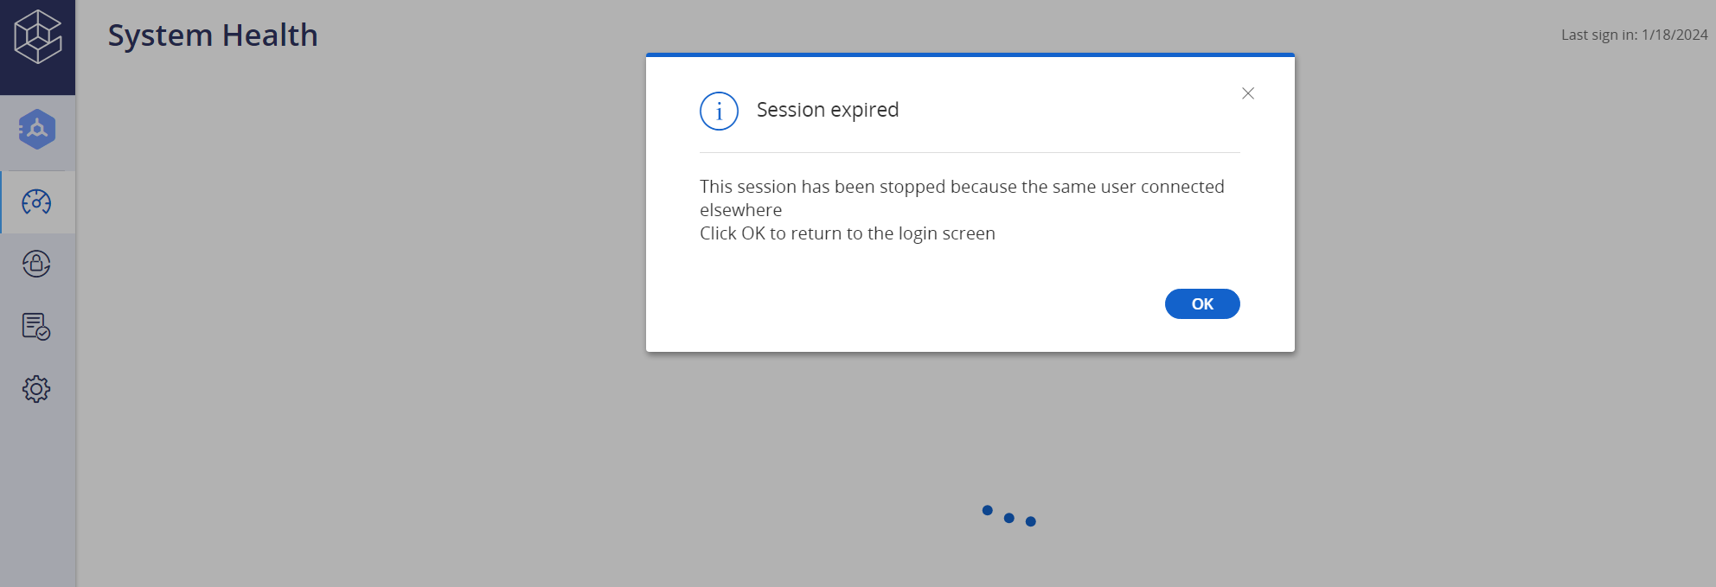Open the checklist document icon in sidebar
Screen dimensions: 1716x587
36,326
